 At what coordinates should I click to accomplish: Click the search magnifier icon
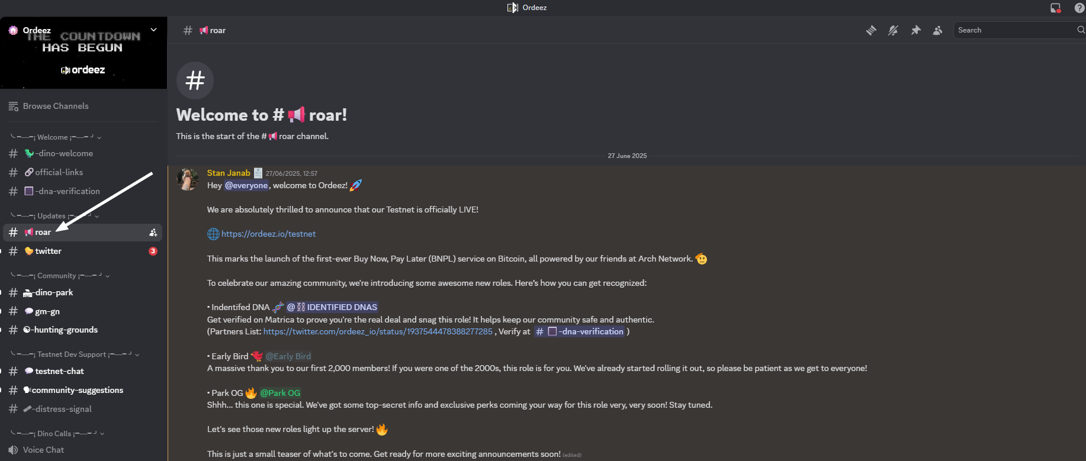pos(1081,30)
